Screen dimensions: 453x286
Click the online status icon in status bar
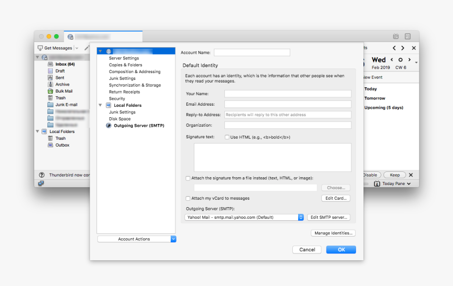pyautogui.click(x=41, y=183)
